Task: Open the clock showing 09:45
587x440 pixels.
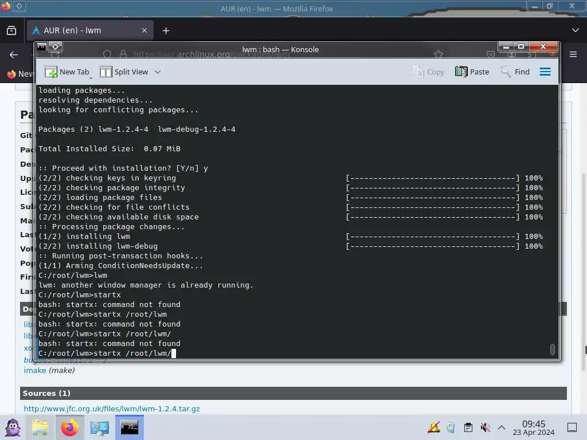Action: (534, 427)
